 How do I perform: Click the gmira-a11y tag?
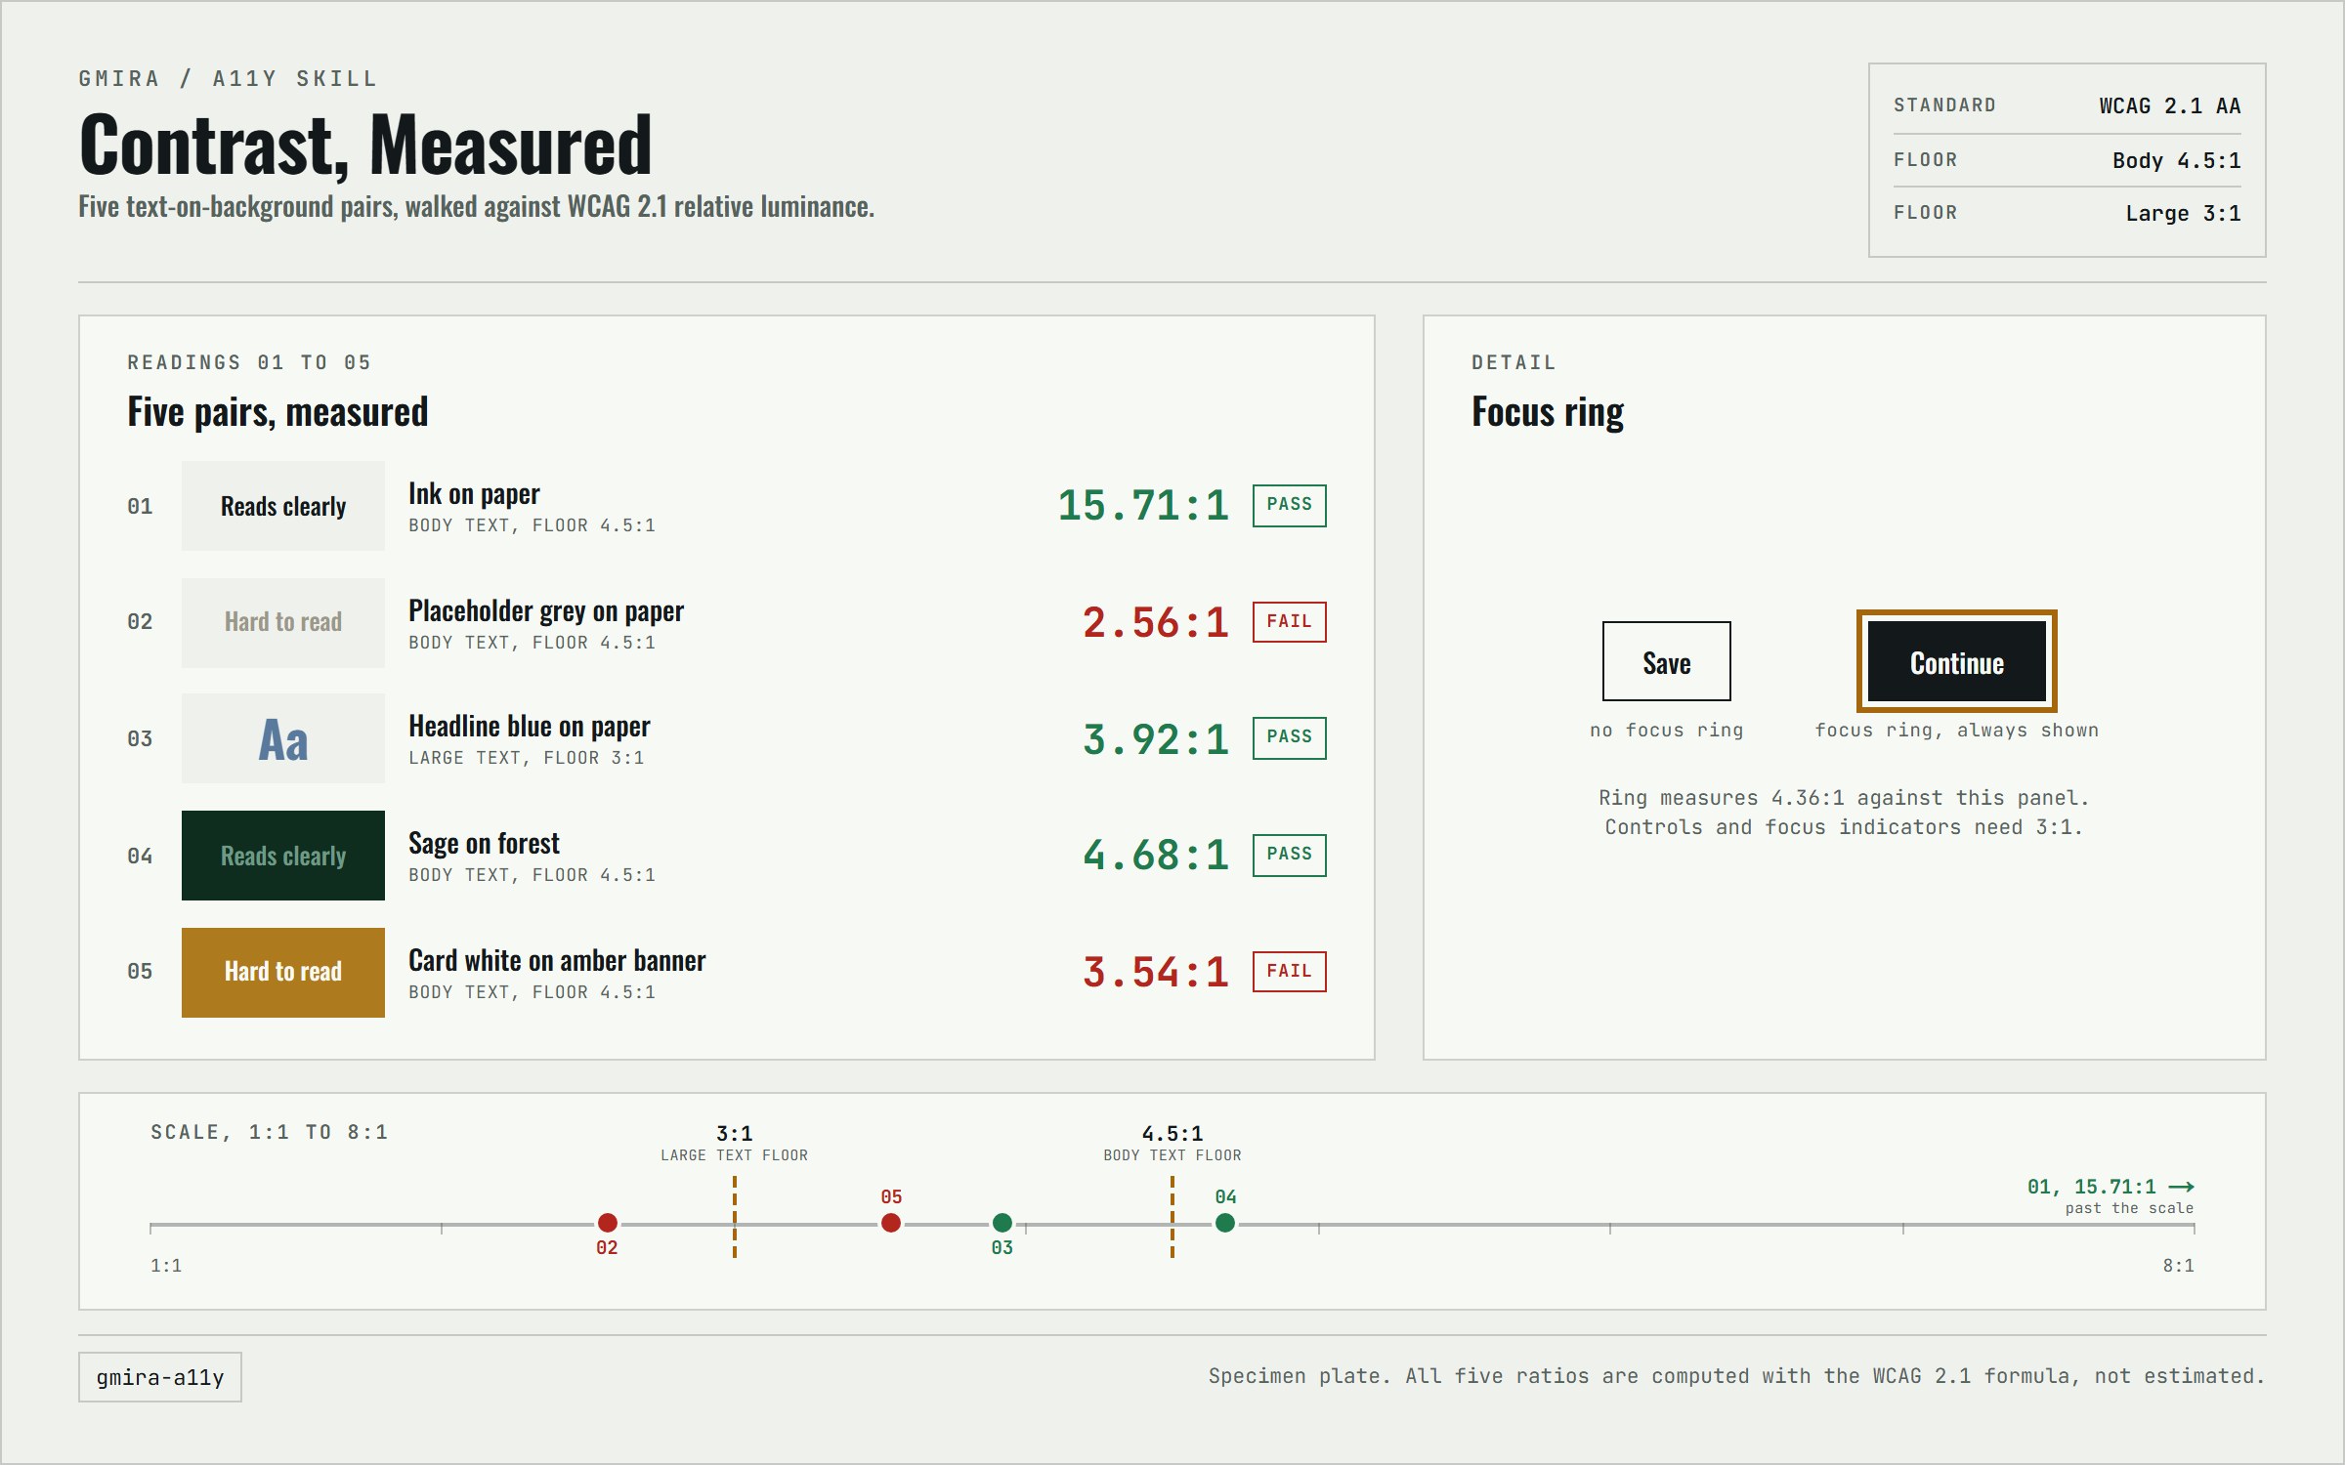pos(160,1377)
